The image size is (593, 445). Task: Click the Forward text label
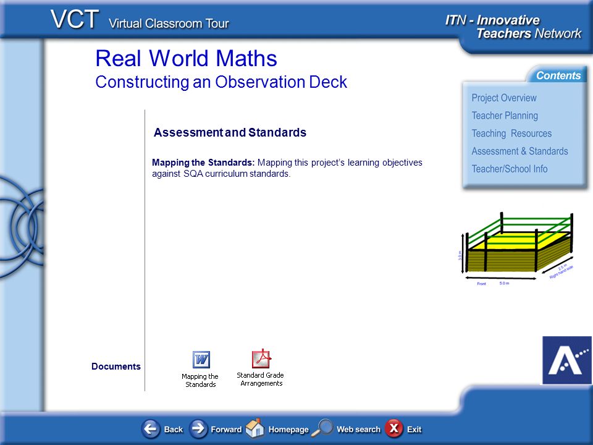[x=226, y=430]
